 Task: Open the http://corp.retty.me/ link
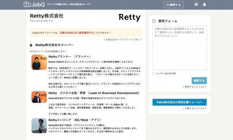[42, 21]
